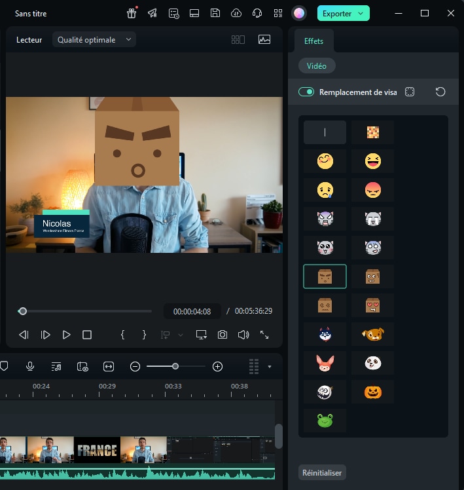Enter fullscreen preview with arrows icon
Image resolution: width=464 pixels, height=490 pixels.
click(264, 335)
